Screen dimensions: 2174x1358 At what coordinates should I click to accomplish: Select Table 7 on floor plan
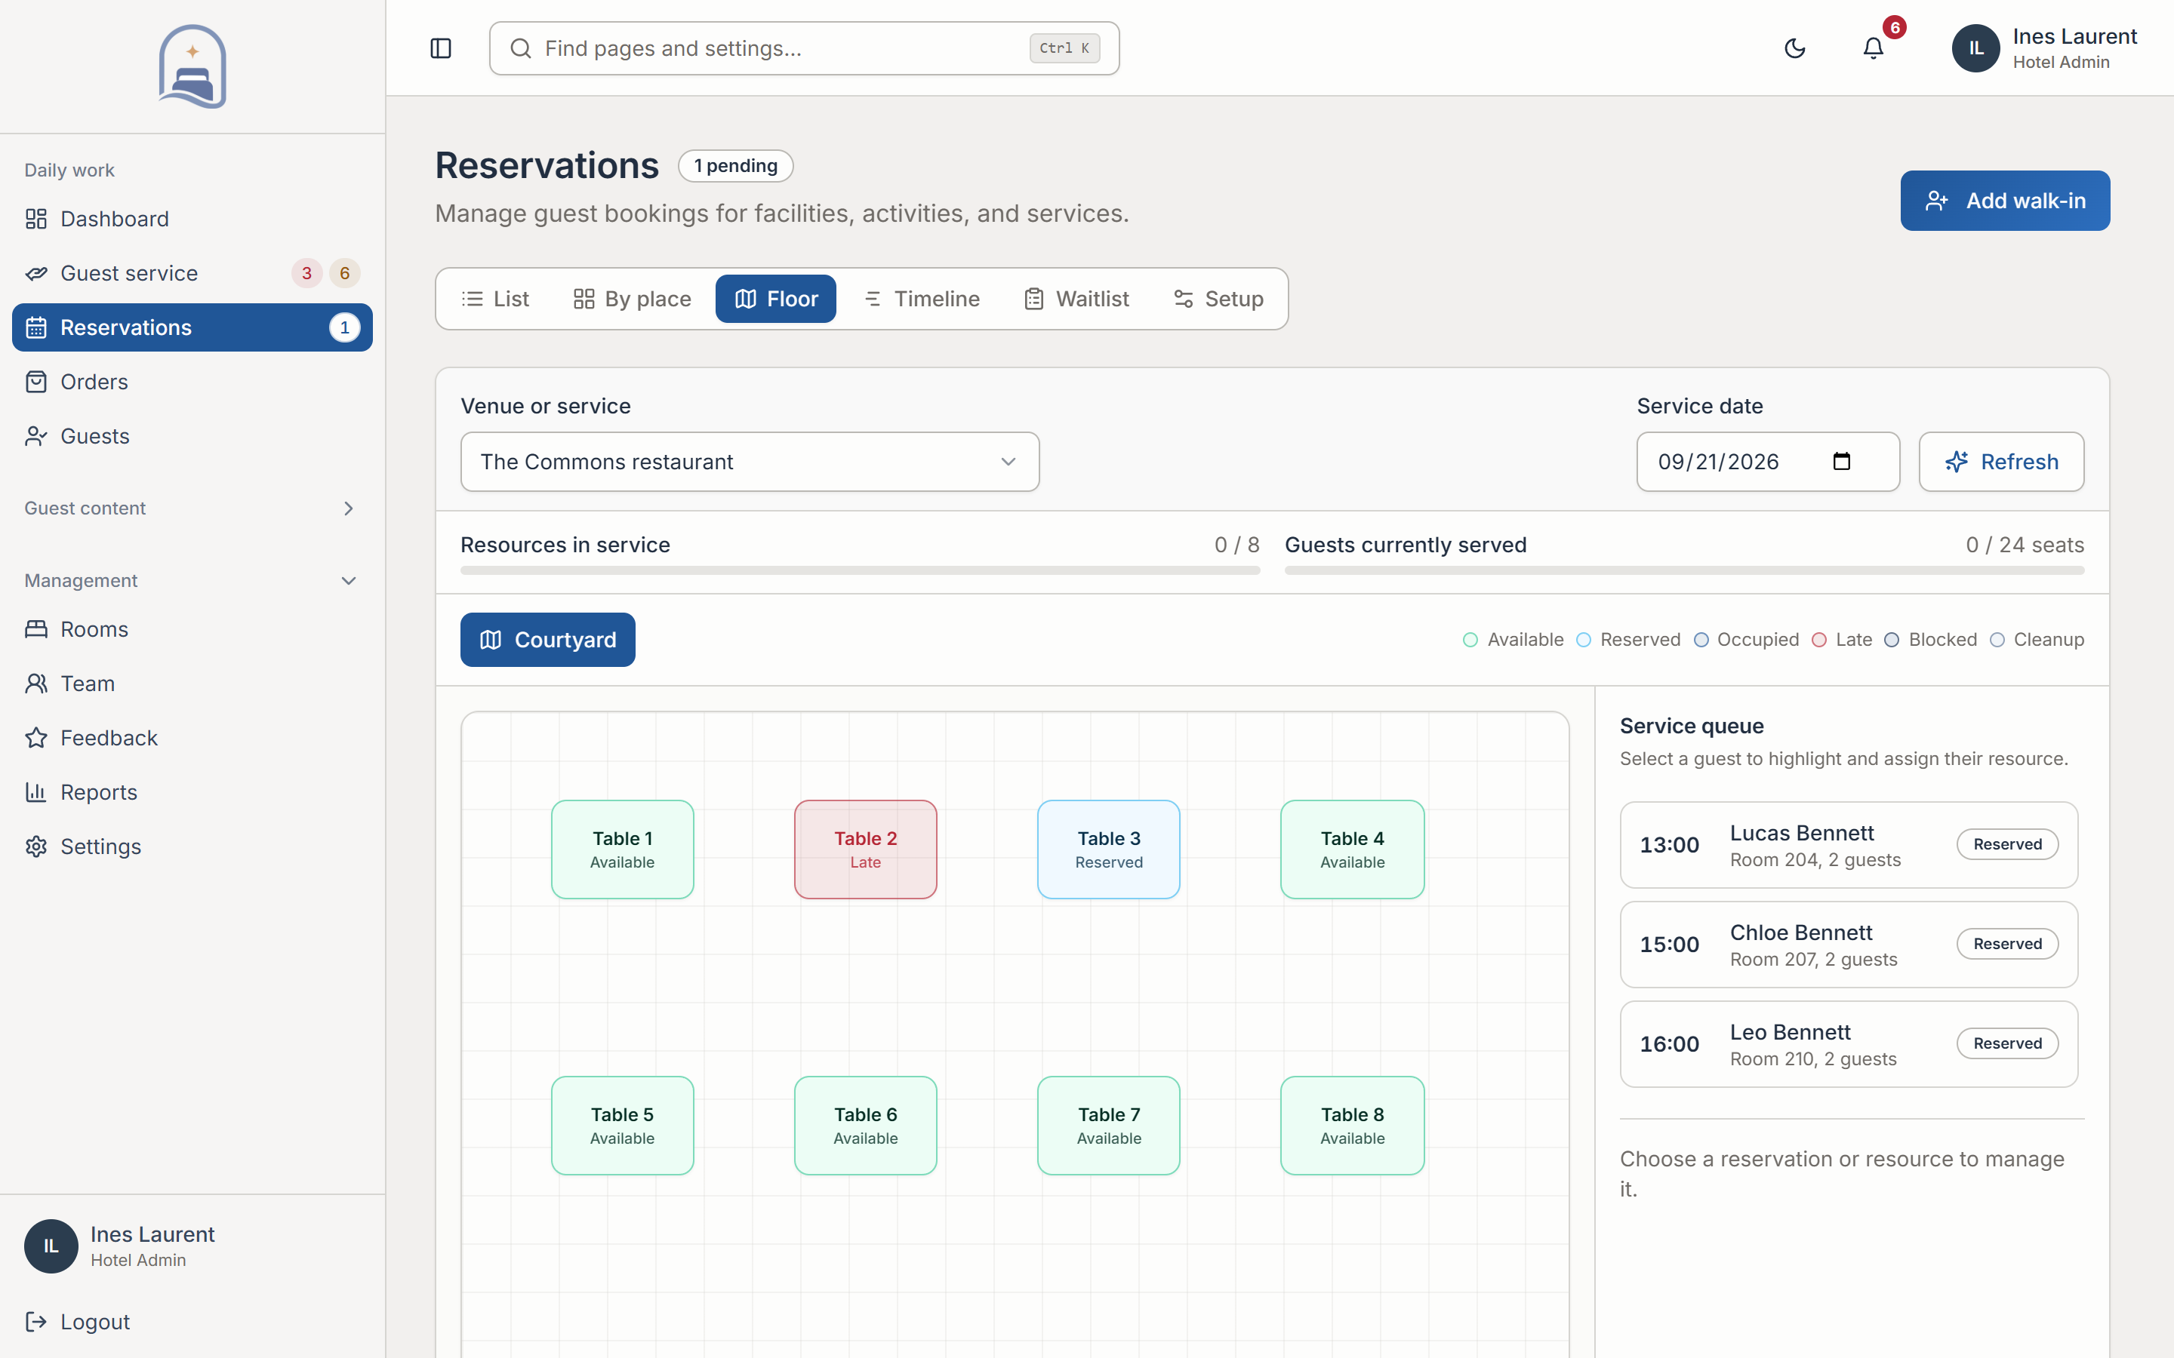point(1109,1126)
